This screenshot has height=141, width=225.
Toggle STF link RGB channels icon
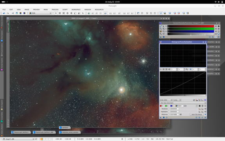click(x=161, y=26)
